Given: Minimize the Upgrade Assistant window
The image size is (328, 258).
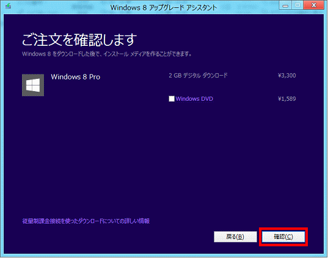Looking at the screenshot, I should click(285, 6).
